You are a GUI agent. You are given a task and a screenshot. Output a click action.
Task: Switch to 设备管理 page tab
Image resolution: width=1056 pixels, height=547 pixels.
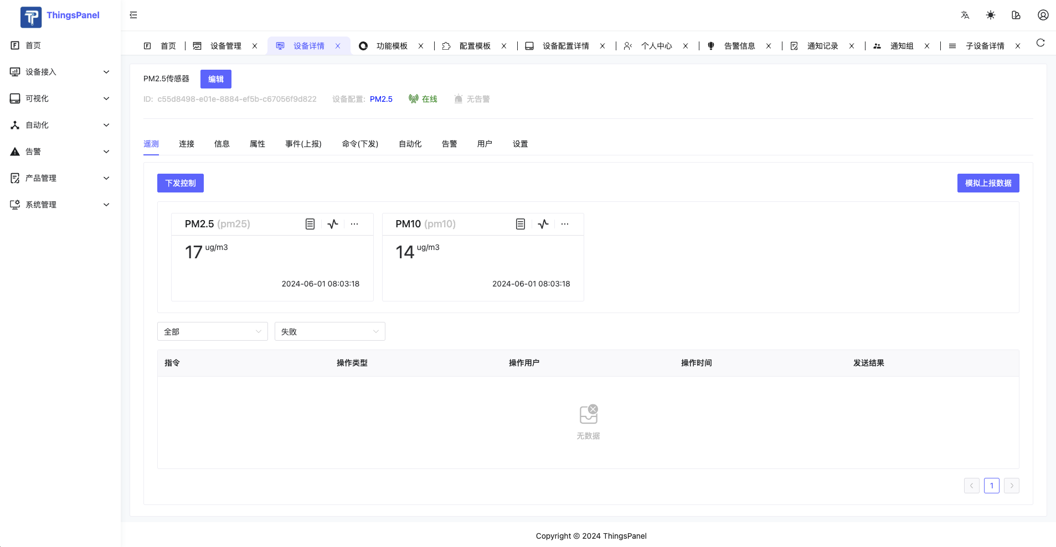pyautogui.click(x=225, y=46)
